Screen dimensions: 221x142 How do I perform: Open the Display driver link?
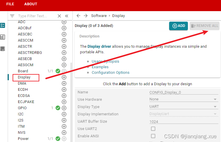pyautogui.click(x=99, y=47)
